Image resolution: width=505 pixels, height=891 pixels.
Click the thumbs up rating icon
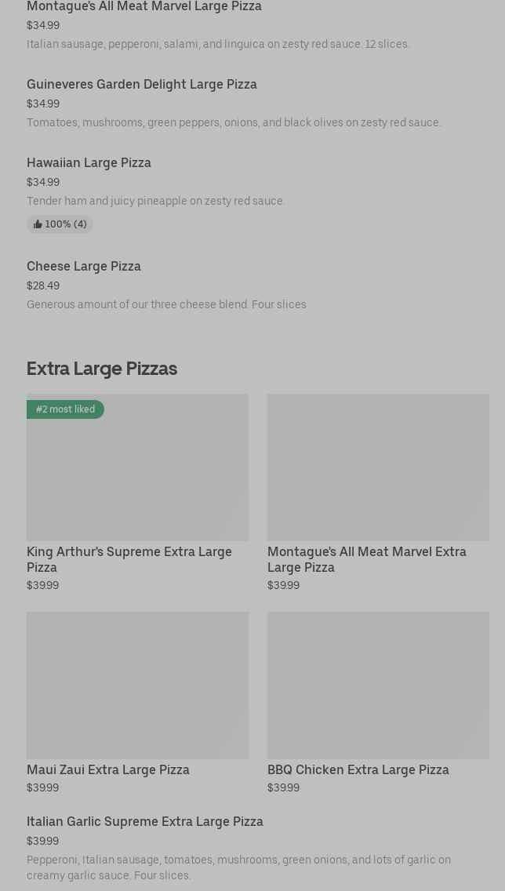point(38,224)
